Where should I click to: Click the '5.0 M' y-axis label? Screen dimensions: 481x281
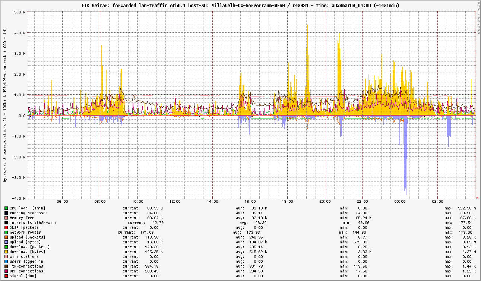click(x=19, y=12)
